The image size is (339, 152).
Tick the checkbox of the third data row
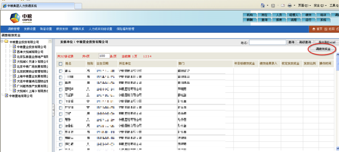(x=60, y=83)
